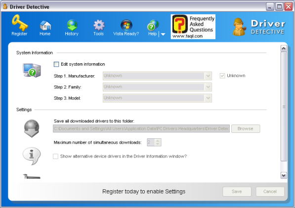Click the info speech bubble icon
Image resolution: width=295 pixels, height=208 pixels.
pos(32,156)
